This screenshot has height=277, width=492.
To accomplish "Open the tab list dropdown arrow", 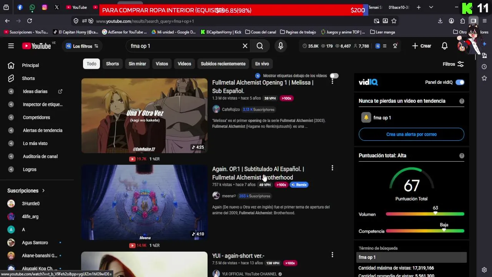I will click(x=431, y=7).
